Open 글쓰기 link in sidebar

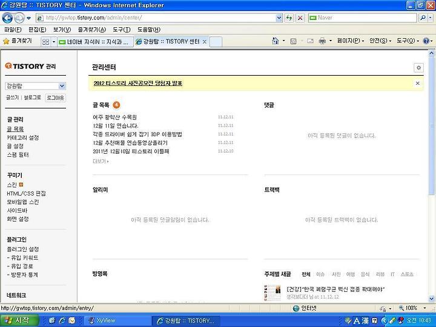[x=12, y=97]
